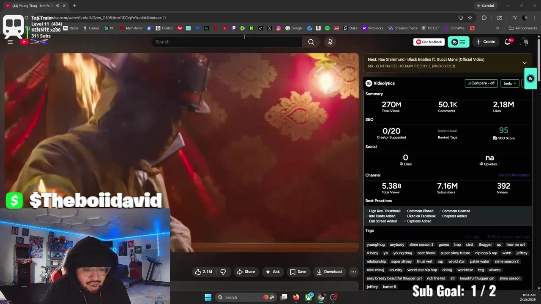
Task: Click the floating vidIQ side badge icon
Action: pyautogui.click(x=530, y=79)
